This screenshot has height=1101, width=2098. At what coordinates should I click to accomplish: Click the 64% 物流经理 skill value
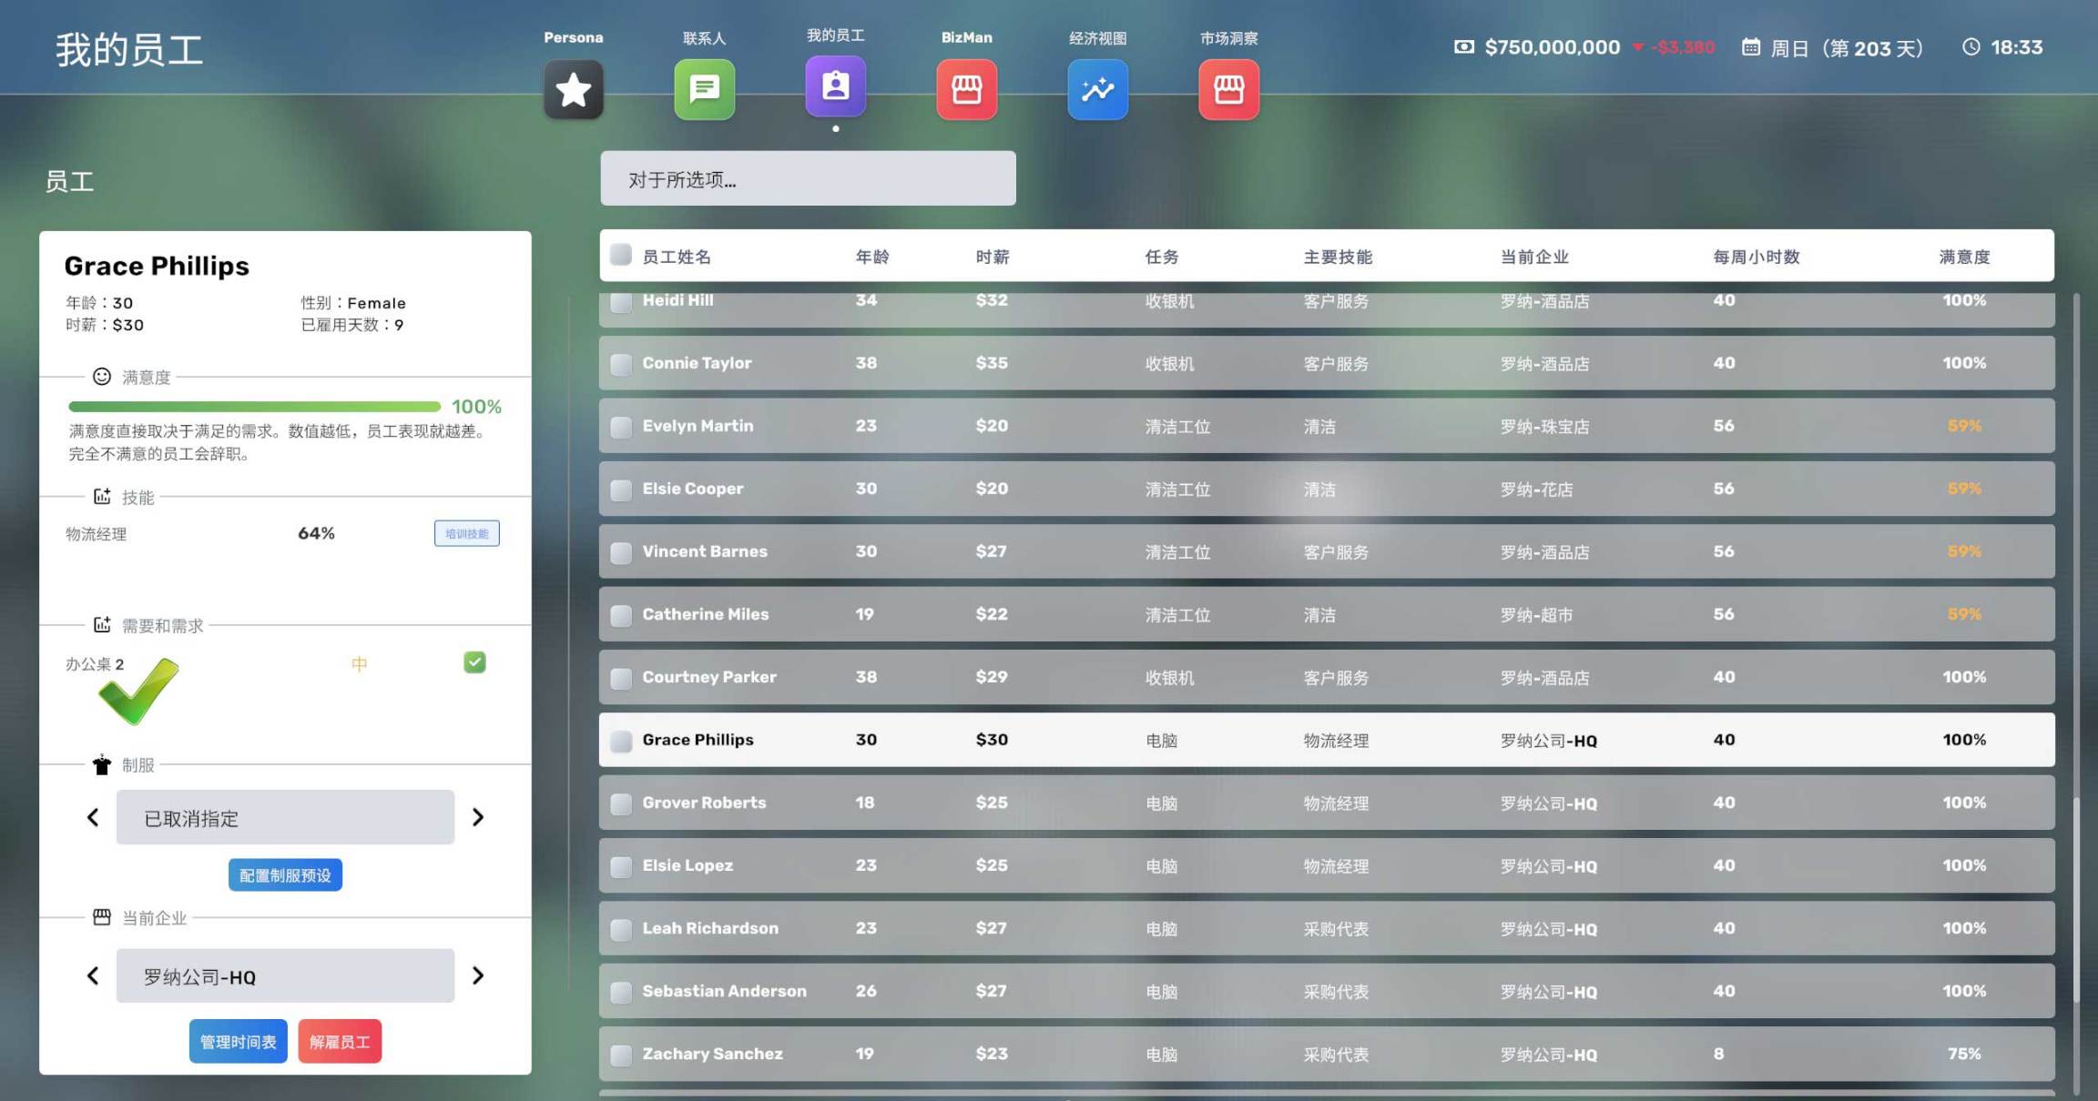point(316,533)
